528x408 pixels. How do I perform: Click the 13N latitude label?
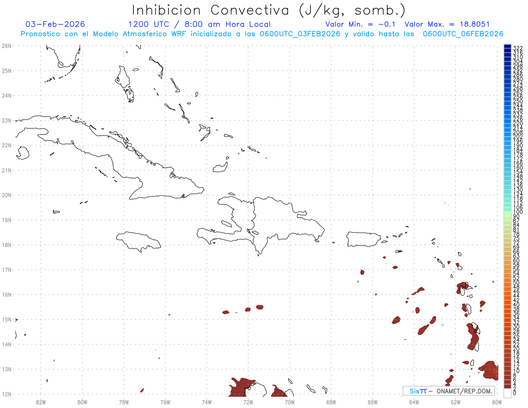pos(6,369)
